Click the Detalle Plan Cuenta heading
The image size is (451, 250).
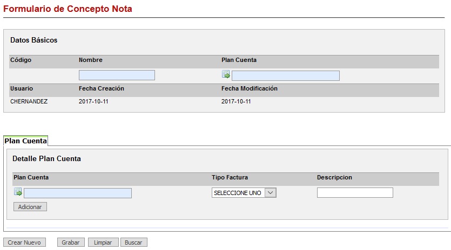coord(46,159)
